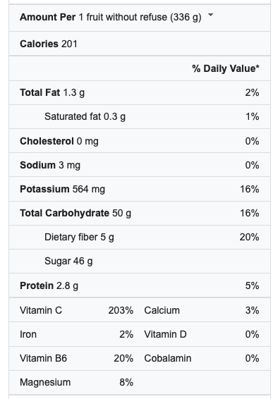This screenshot has height=399, width=278.
Task: Select the Cholesterol 0 mg row
Action: 140,141
